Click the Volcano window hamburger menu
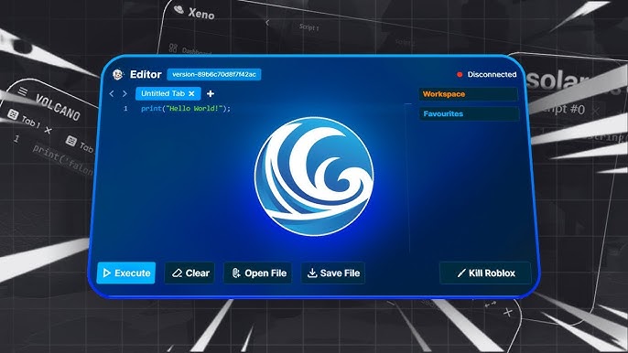The height and width of the screenshot is (353, 628). (23, 91)
